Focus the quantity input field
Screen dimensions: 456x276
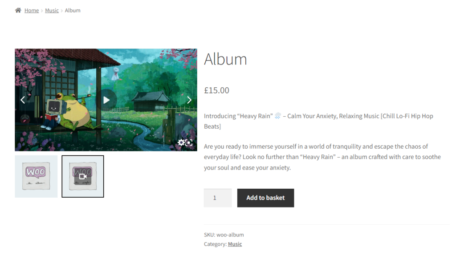click(x=217, y=198)
